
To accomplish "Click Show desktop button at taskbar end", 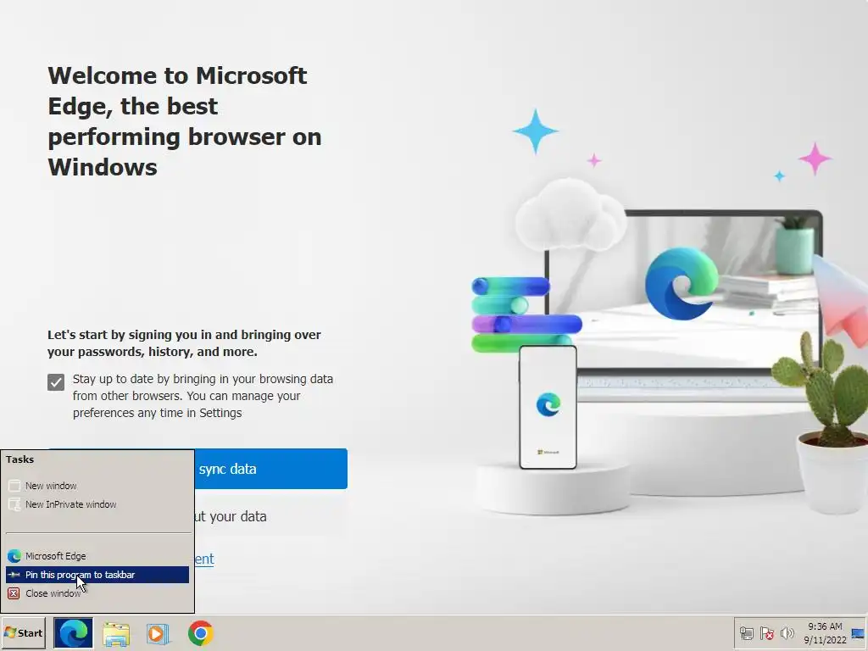I will pyautogui.click(x=859, y=633).
